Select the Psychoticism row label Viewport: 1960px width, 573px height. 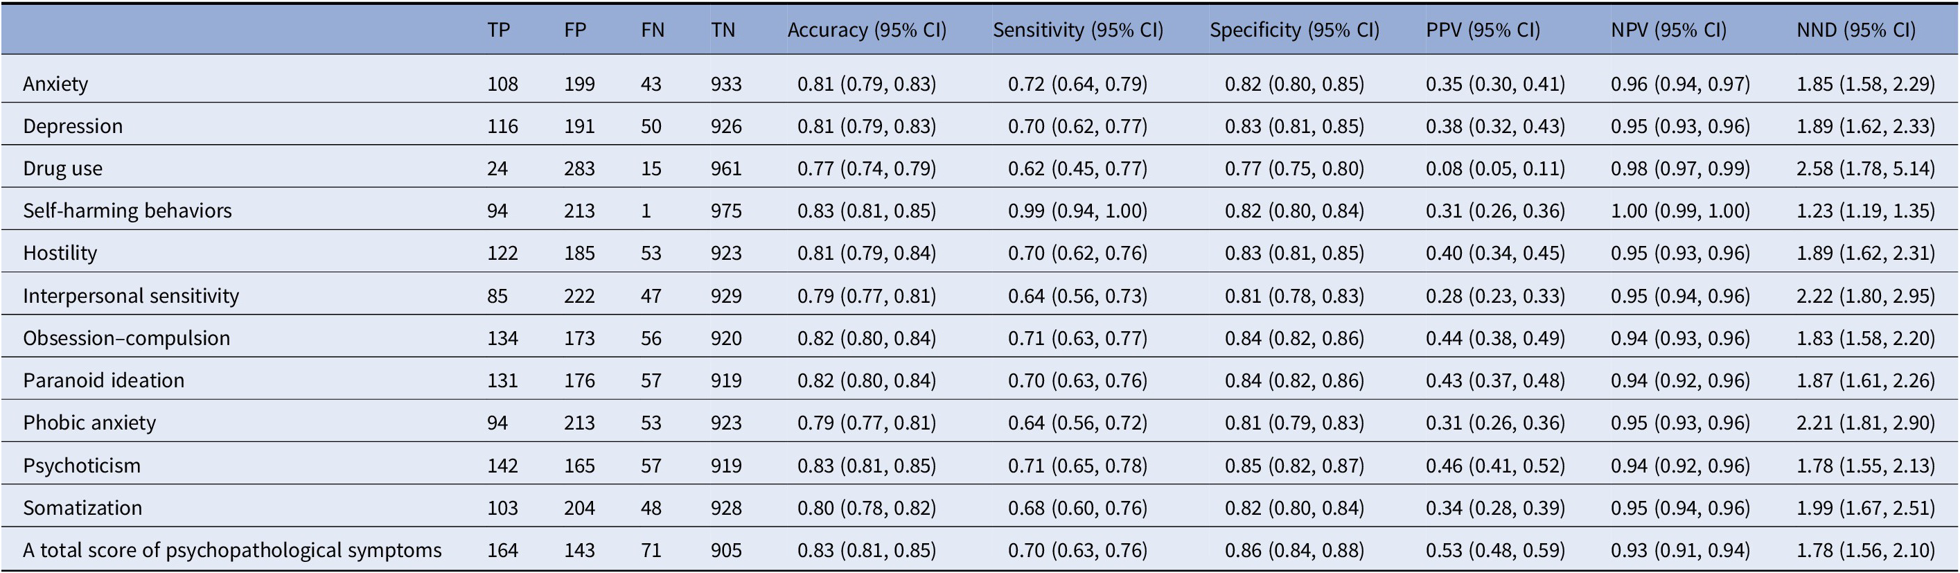point(82,466)
